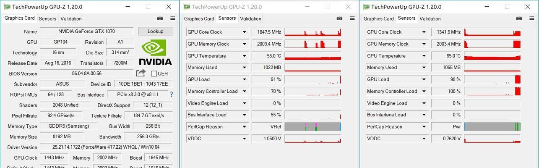Click the GPU Temperature graph in the right window
Screen dimensions: 539x168
click(492, 56)
